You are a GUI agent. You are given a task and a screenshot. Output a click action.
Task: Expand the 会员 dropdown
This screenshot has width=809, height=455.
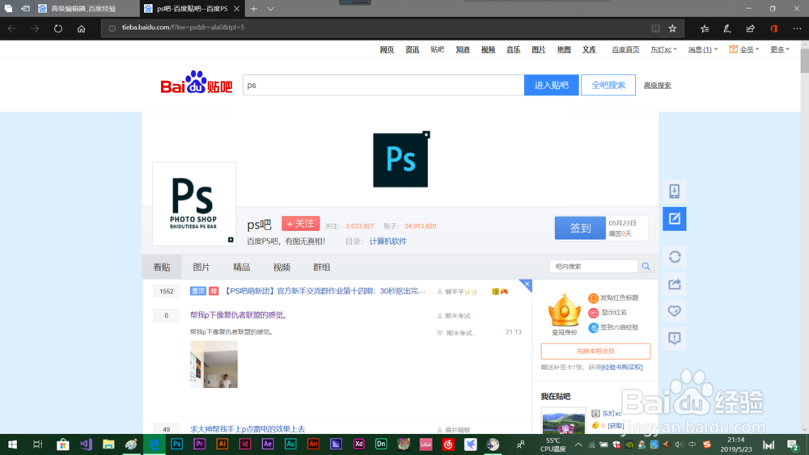(x=744, y=49)
